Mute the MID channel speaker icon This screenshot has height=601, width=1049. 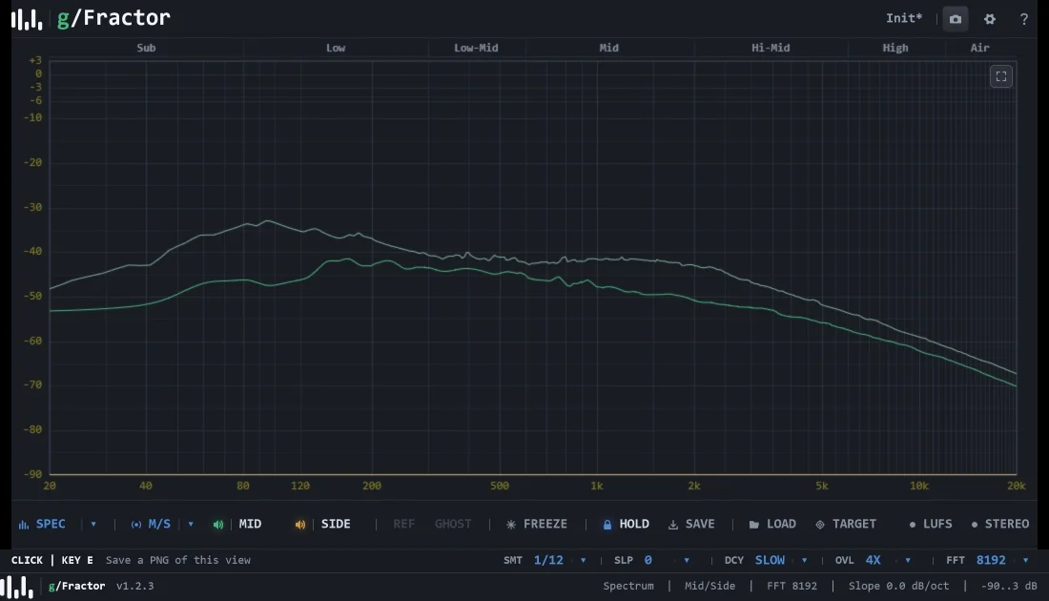pyautogui.click(x=218, y=525)
